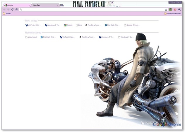
Task: Click the Forward navigation arrow
Action: (8, 10)
